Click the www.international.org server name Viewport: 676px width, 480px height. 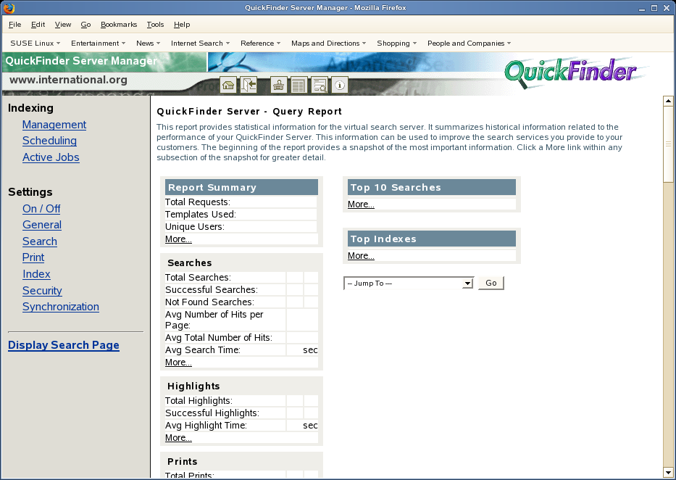(x=68, y=80)
